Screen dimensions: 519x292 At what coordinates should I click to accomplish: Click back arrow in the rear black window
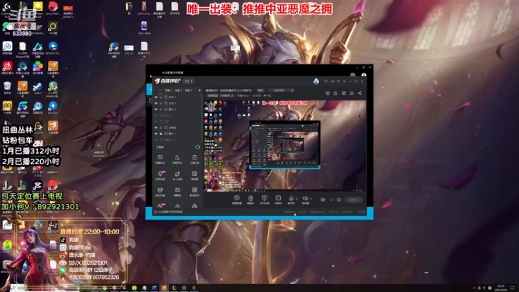151,76
